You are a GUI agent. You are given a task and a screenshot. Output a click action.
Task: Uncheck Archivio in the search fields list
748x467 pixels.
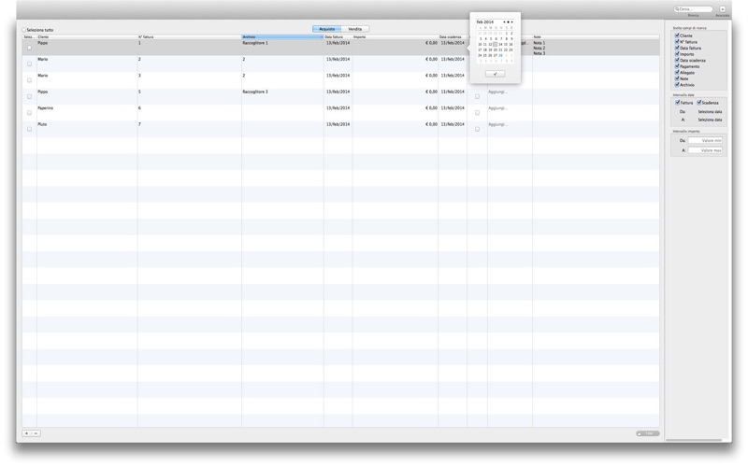coord(676,84)
